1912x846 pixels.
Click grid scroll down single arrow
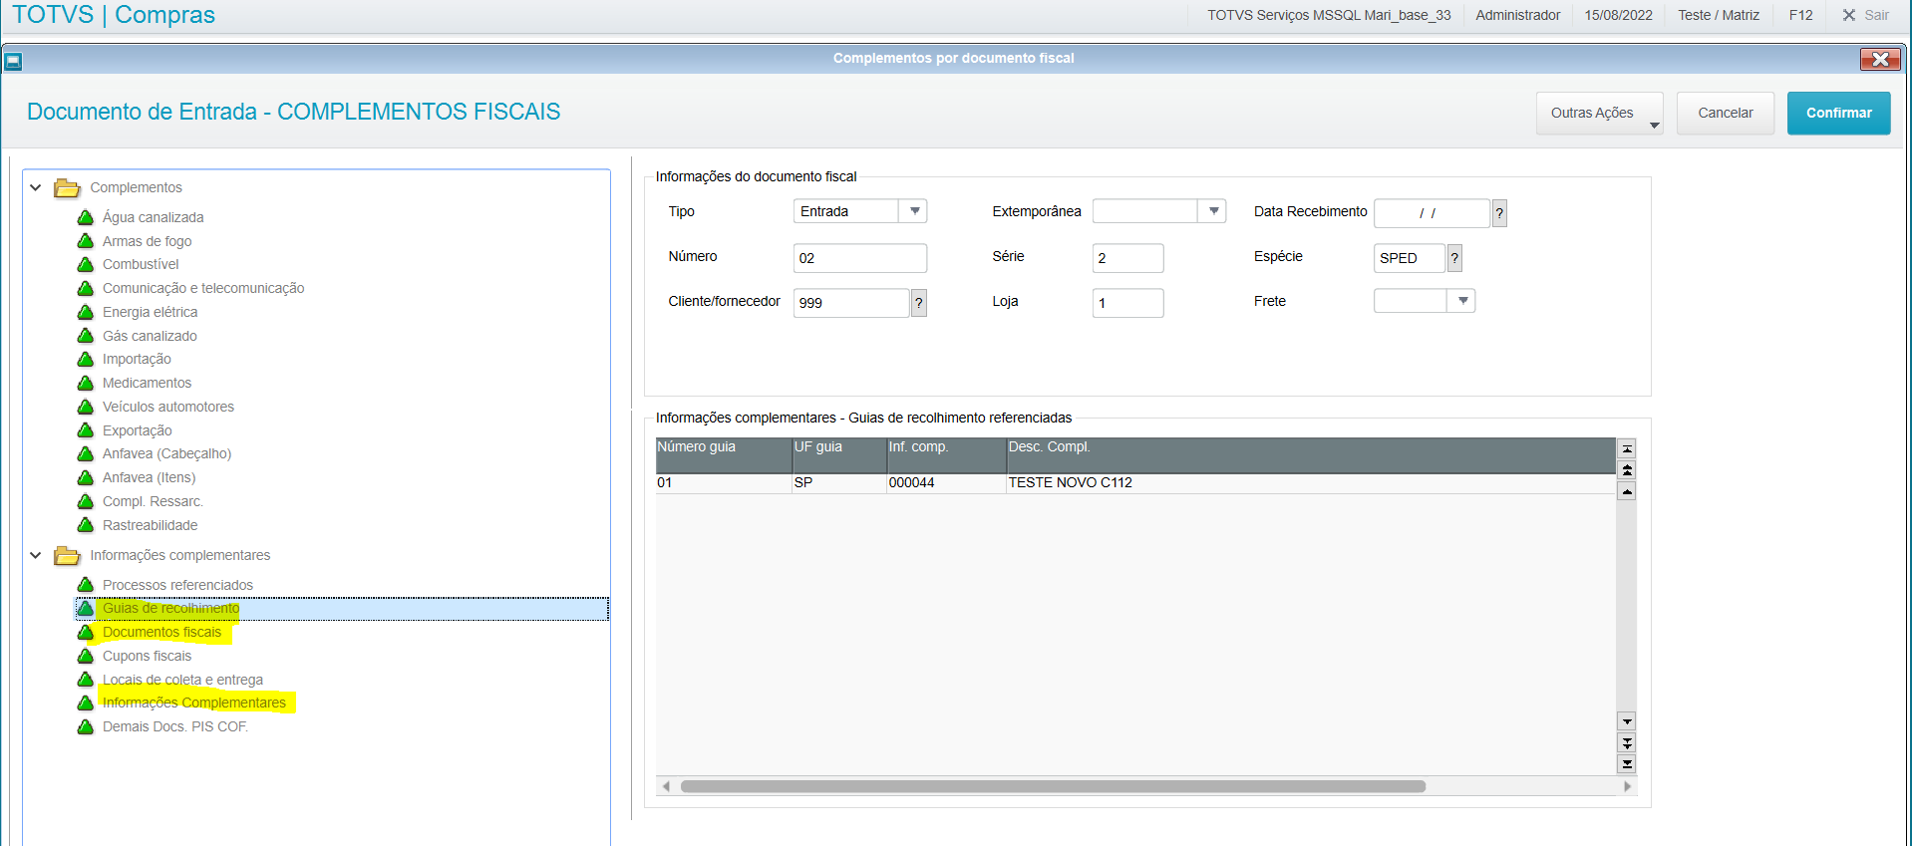[1627, 721]
